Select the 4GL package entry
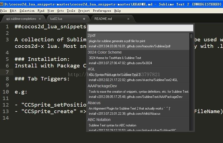223x143 pixels. pos(138,75)
